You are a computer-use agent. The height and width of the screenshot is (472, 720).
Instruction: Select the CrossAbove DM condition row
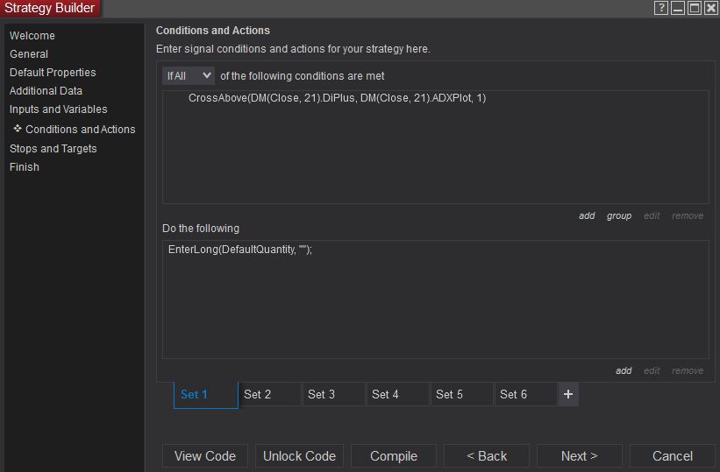[337, 98]
